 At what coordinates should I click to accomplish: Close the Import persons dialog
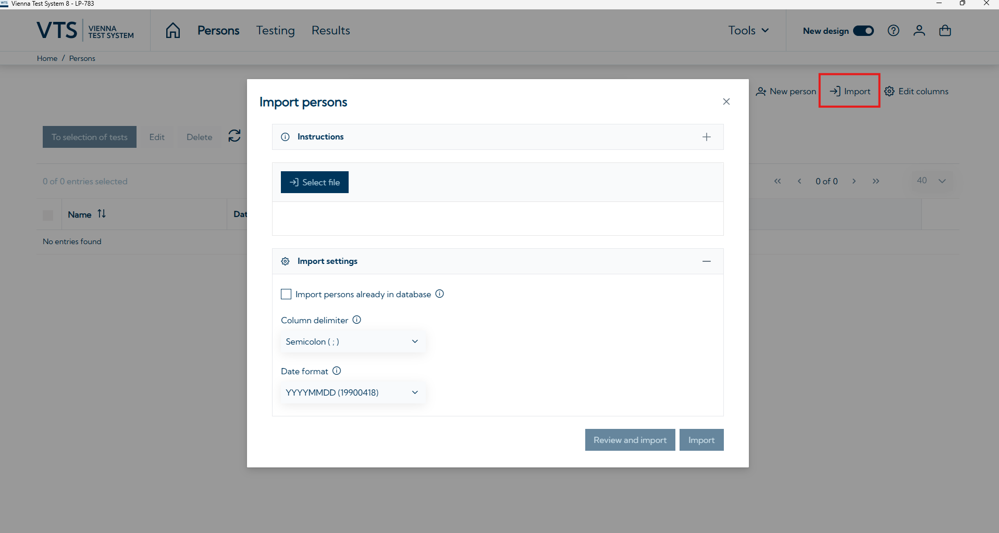coord(726,101)
